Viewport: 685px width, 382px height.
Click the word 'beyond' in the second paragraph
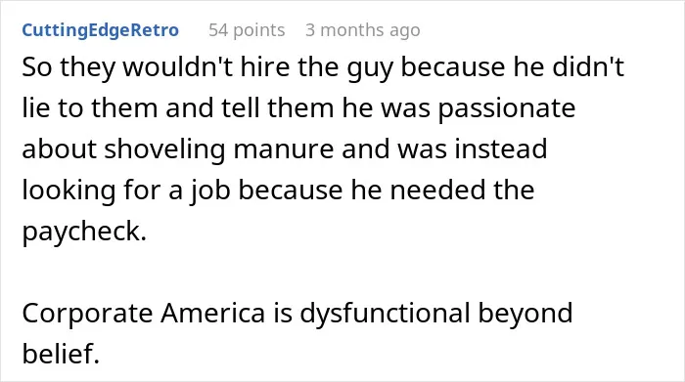click(x=525, y=314)
